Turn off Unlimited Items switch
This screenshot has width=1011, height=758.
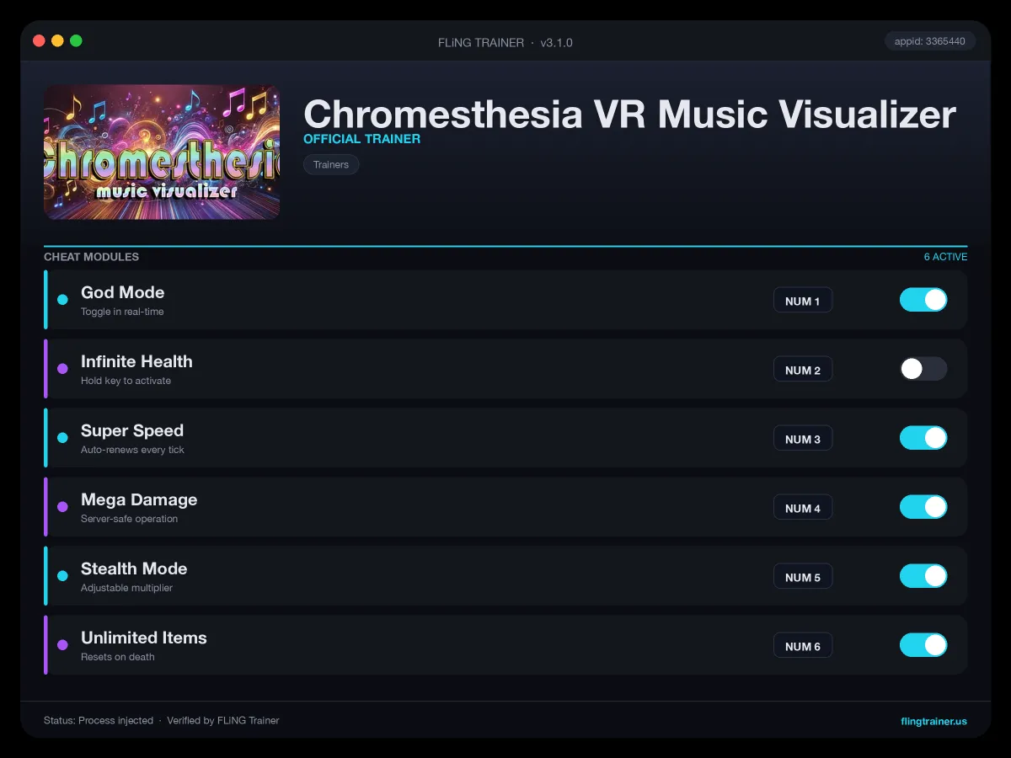[923, 645]
